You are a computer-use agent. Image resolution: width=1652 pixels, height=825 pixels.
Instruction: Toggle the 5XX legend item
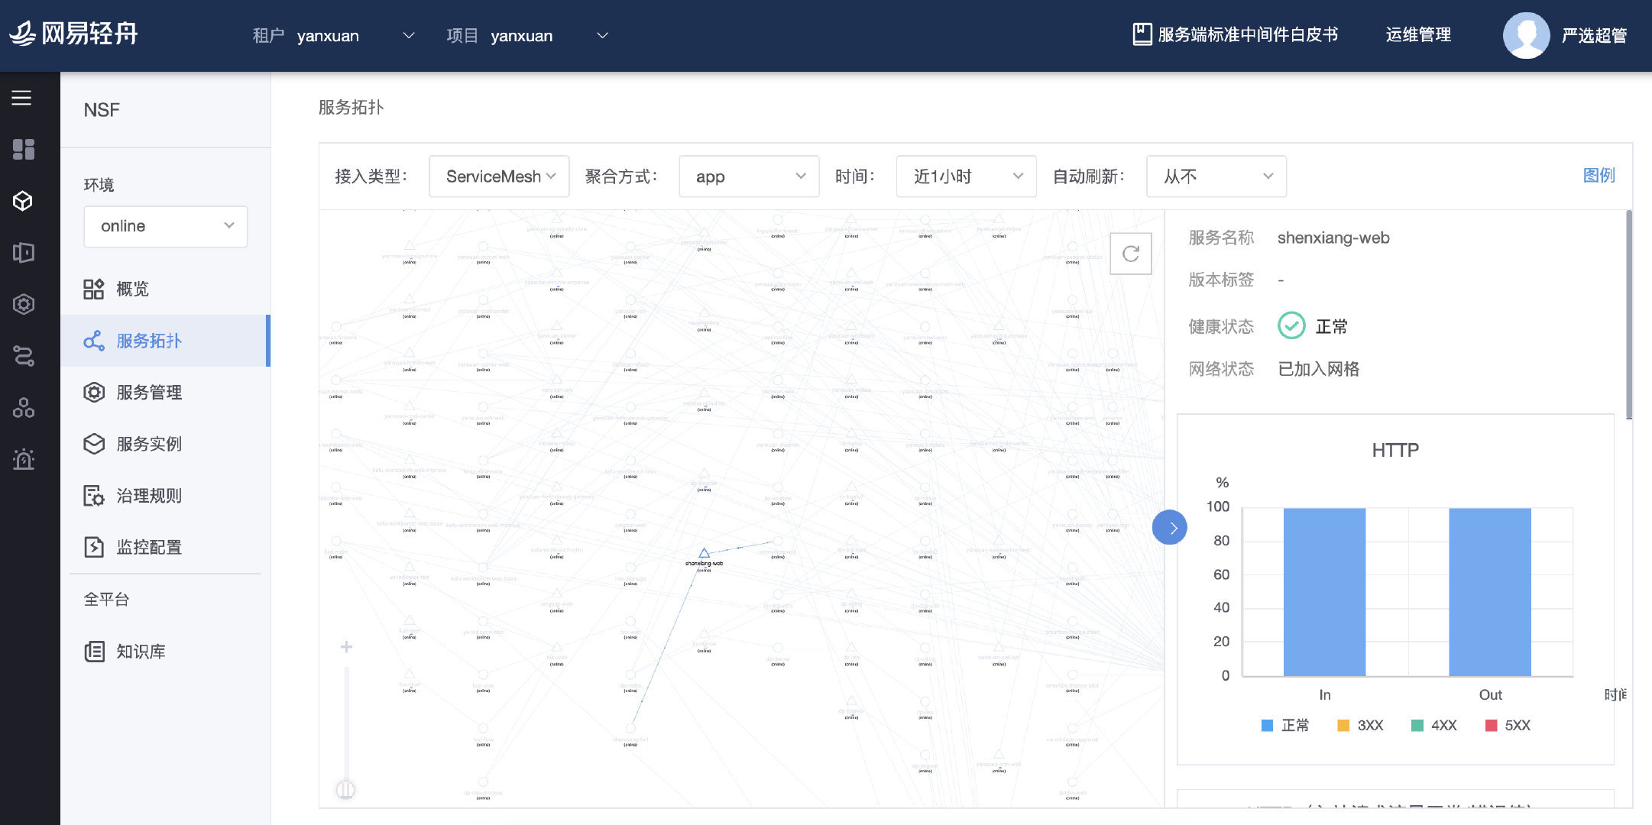(1507, 725)
